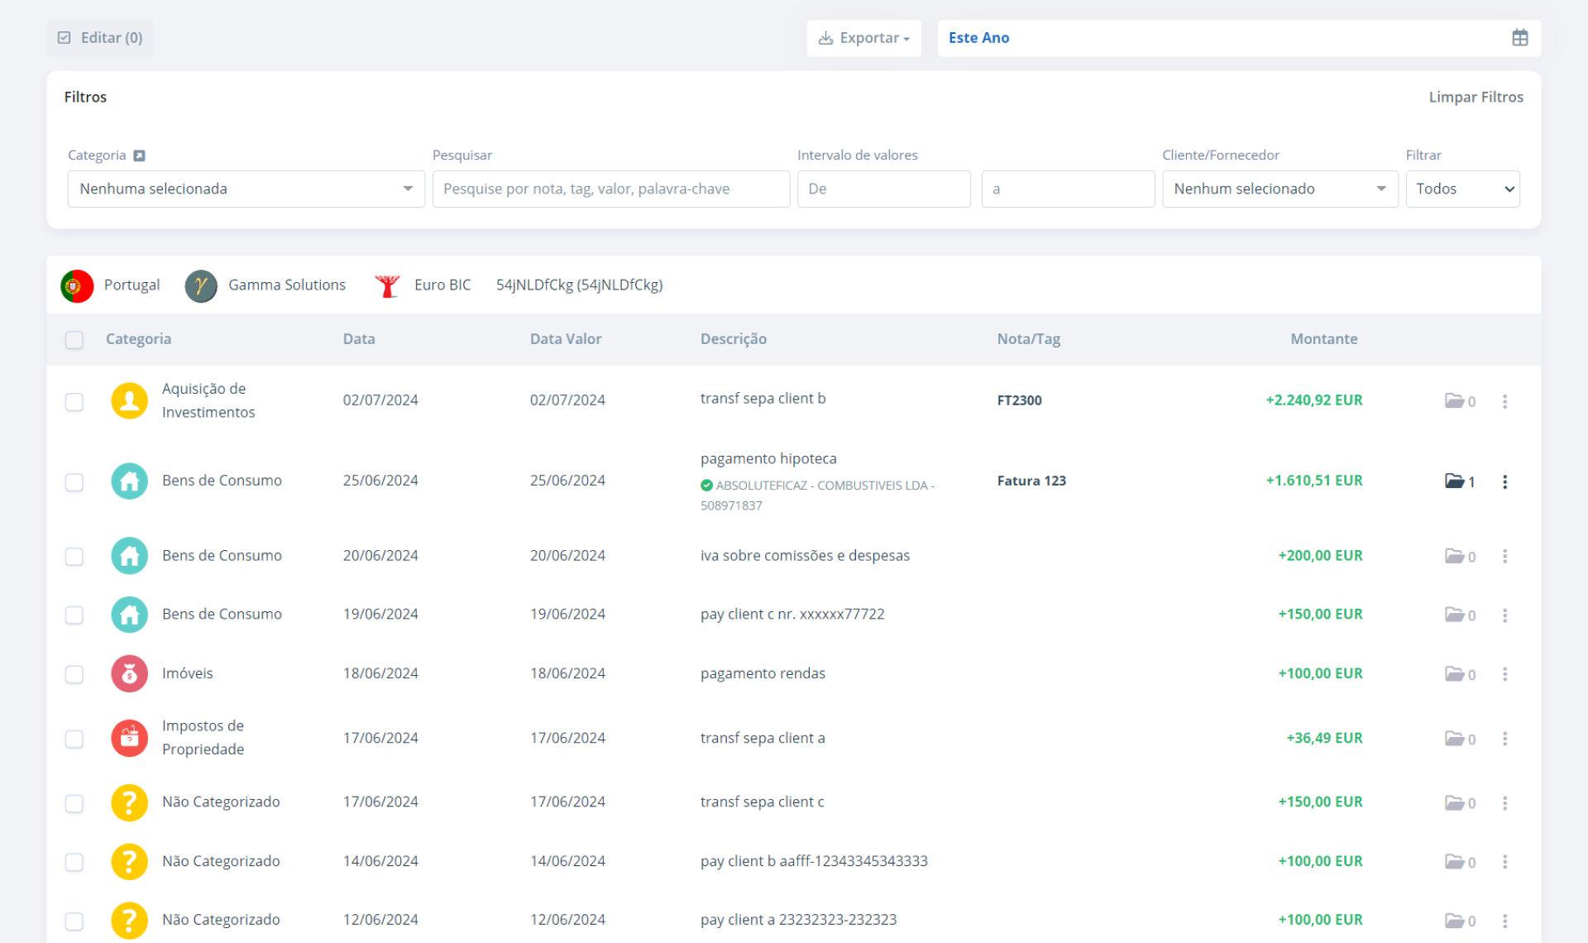1588x943 pixels.
Task: Sort by the Montante column header
Action: 1323,339
